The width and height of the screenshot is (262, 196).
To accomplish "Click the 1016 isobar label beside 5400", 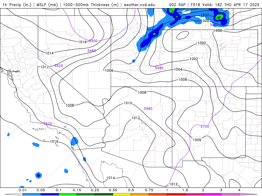I will click(x=83, y=42).
